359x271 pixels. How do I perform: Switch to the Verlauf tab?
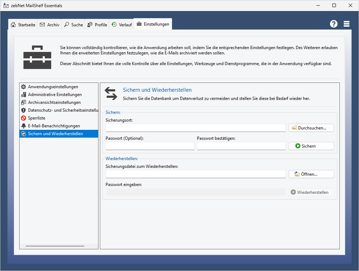point(122,25)
